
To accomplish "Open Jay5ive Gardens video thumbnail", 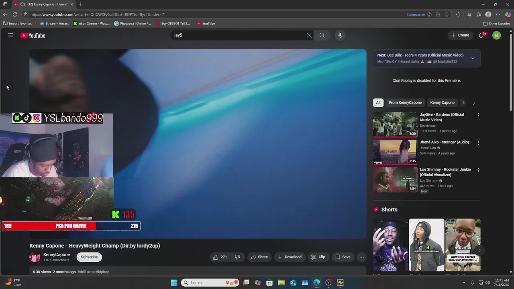I will point(395,124).
